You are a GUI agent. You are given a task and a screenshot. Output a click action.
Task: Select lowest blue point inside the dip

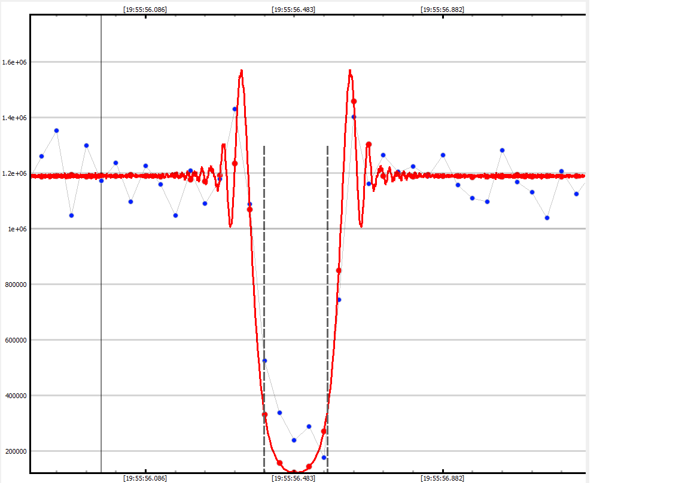(x=324, y=457)
